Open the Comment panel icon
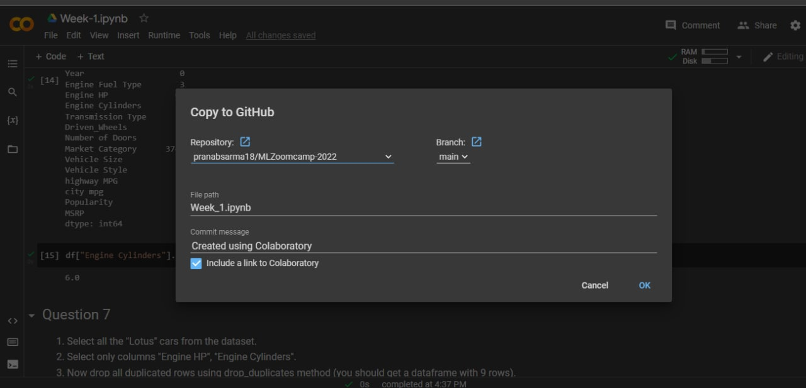This screenshot has width=806, height=388. click(x=671, y=25)
